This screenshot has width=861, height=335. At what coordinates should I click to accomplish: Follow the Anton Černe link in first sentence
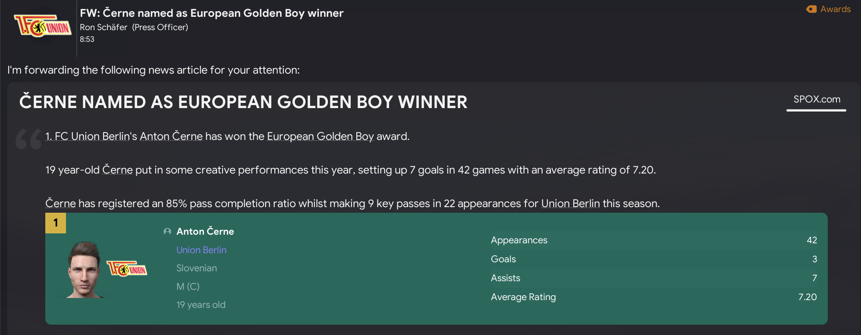pyautogui.click(x=171, y=136)
